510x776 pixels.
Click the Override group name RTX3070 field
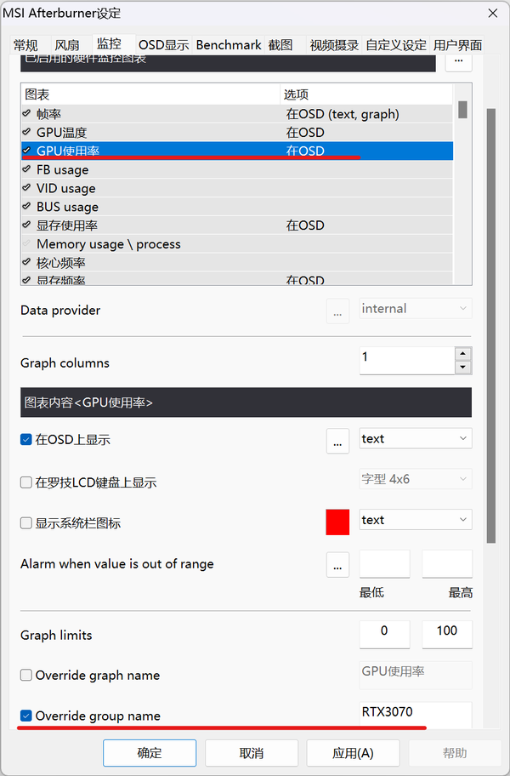point(415,713)
